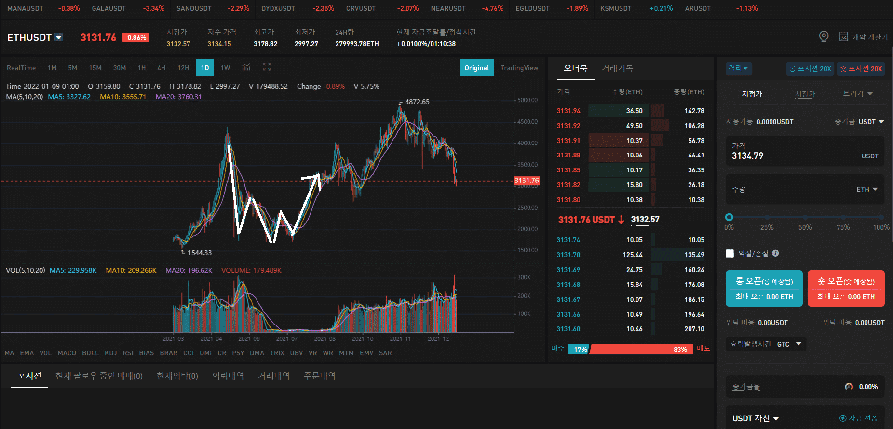
Task: Open the 격리 margin mode dropdown
Action: 738,68
